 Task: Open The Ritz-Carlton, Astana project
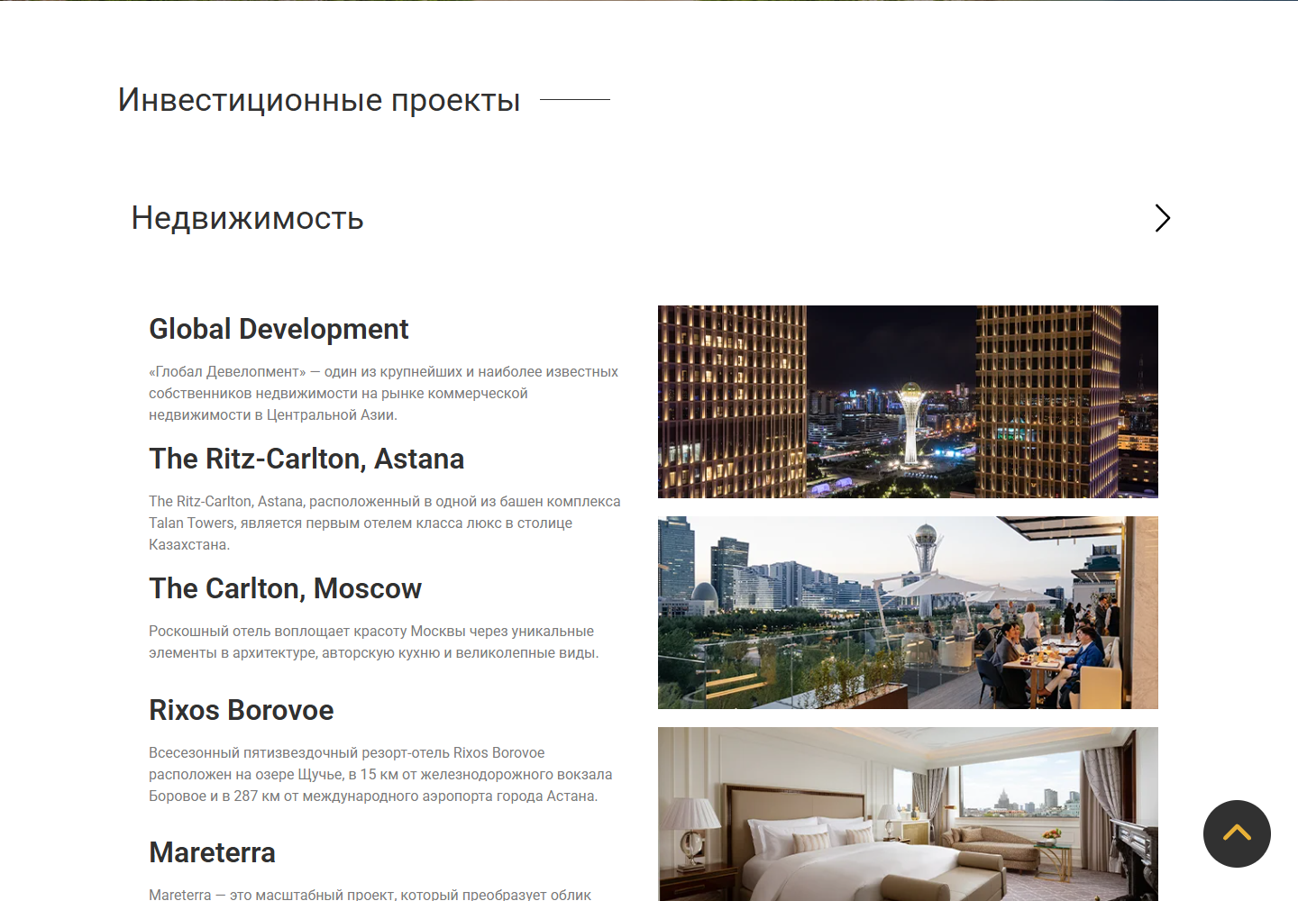click(x=306, y=459)
